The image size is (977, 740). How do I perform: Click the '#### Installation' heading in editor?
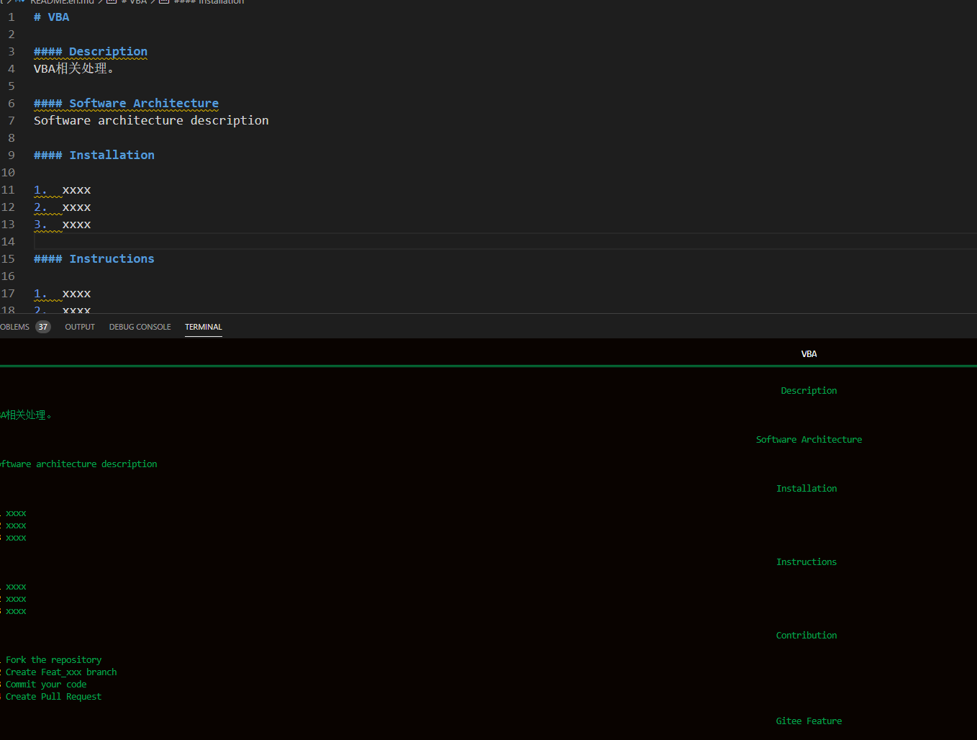pos(94,155)
